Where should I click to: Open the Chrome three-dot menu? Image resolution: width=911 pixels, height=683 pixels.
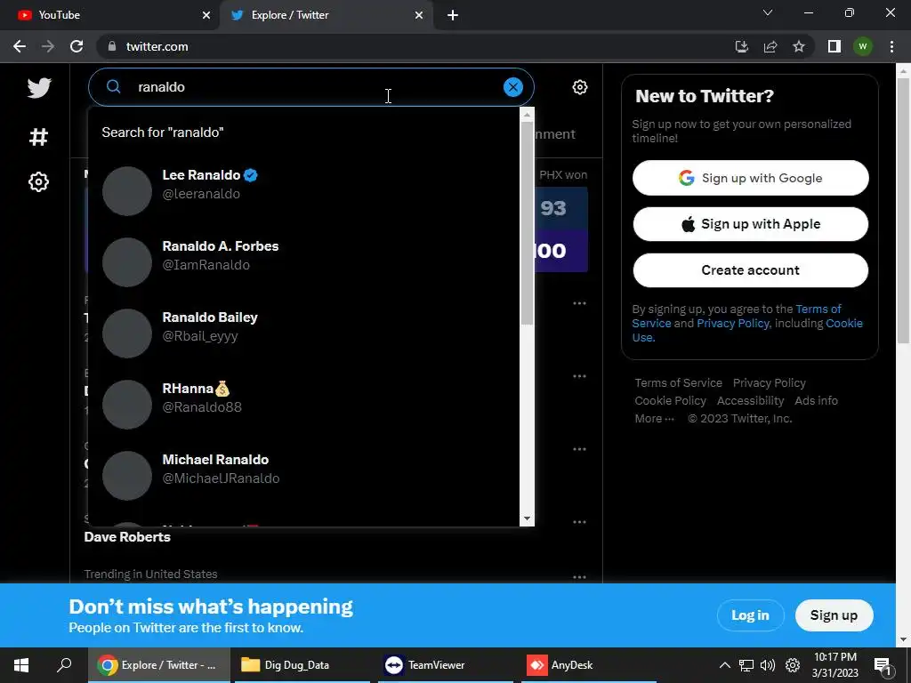(891, 46)
